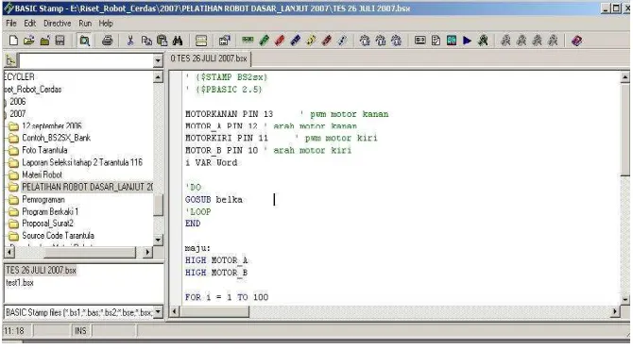Select test1.bsx in file list
Screen dimensions: 633x349
[x=20, y=283]
